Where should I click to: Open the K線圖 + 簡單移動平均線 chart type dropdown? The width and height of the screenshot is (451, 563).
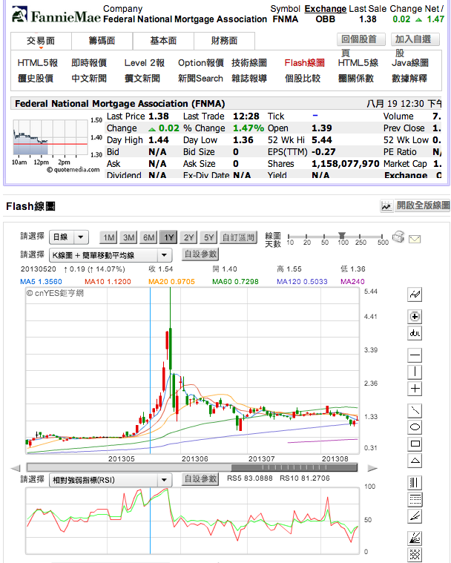(x=111, y=255)
